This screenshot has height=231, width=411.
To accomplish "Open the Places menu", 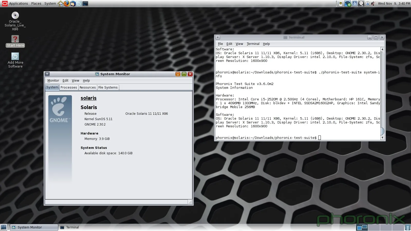I will pyautogui.click(x=36, y=4).
